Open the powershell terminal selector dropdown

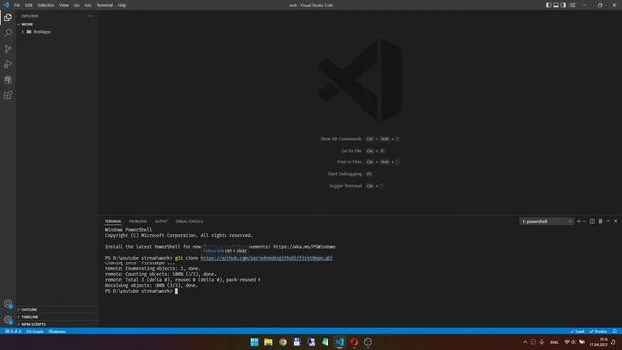pos(546,221)
